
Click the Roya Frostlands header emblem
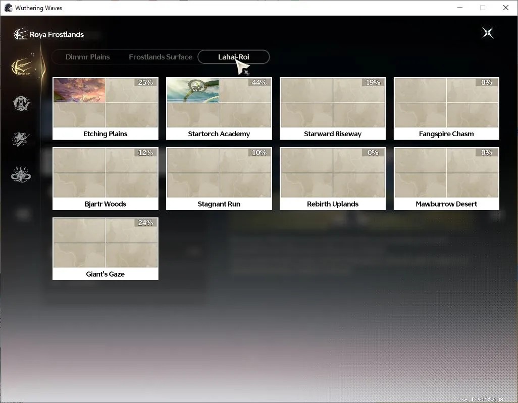20,34
